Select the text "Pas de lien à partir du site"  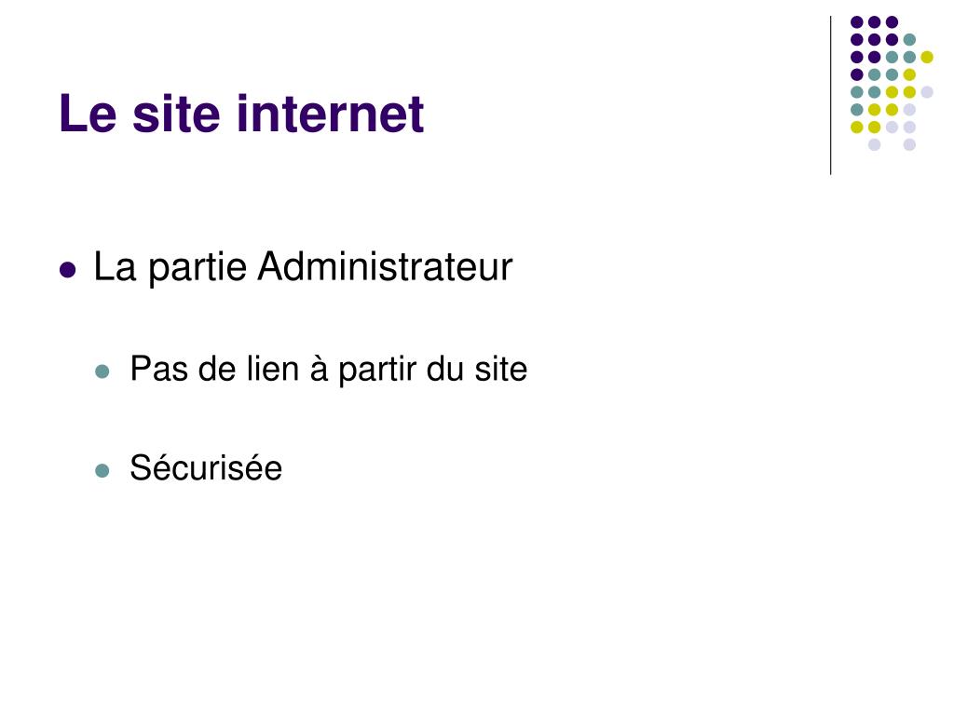[329, 370]
